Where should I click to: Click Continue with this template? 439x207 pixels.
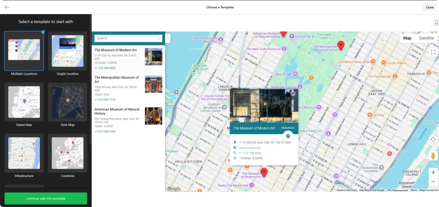pos(45,198)
